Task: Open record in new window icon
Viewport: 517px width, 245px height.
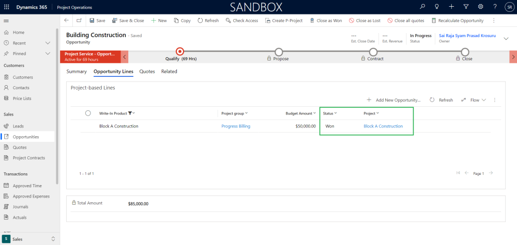Action: click(x=79, y=21)
